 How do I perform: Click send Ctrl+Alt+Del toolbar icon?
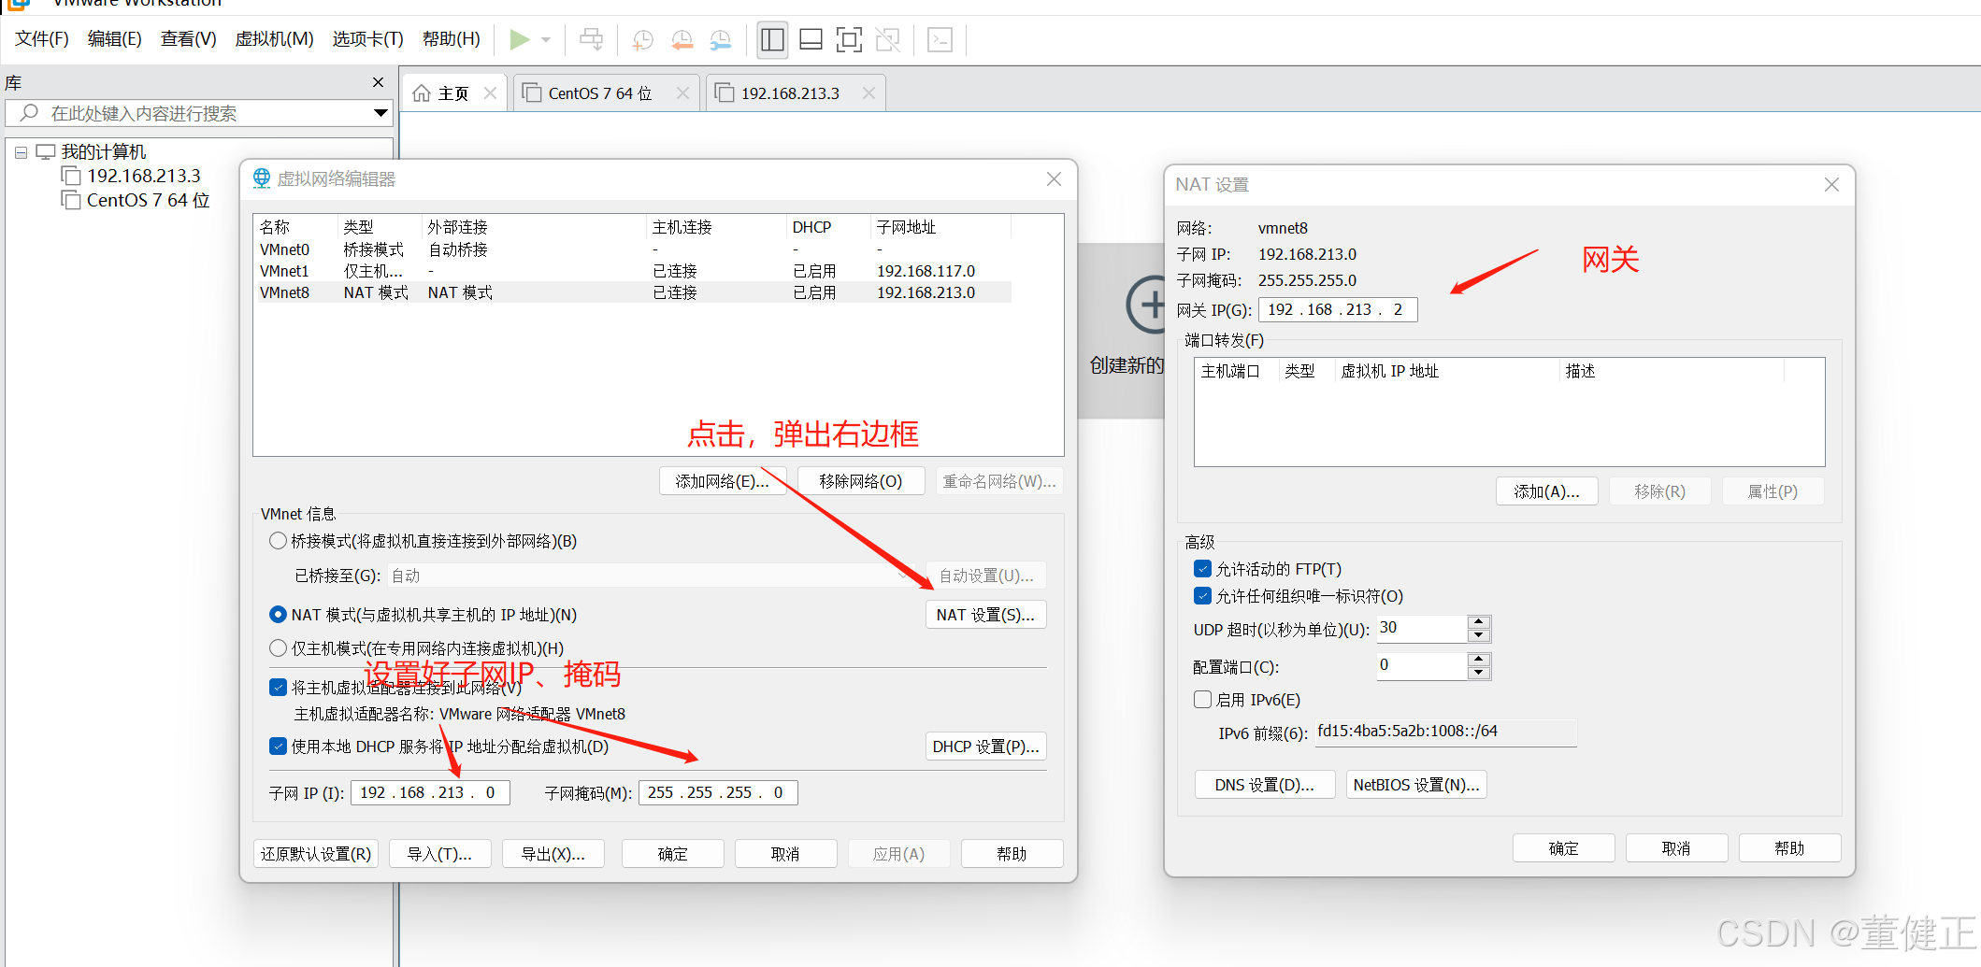[x=592, y=39]
